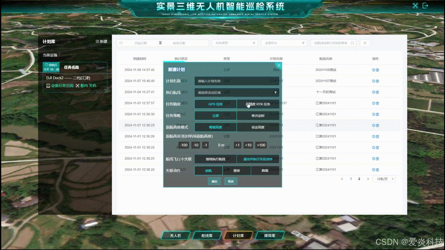The image size is (445, 250).
Task: Go to page 2 of the table
Action: 359,179
